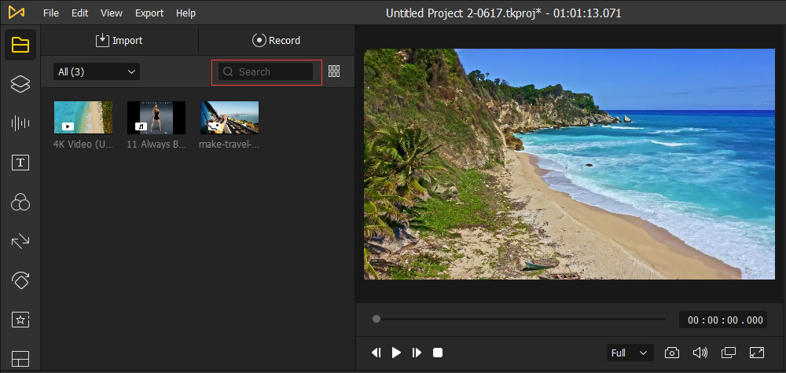Toggle the preview volume speaker icon

700,353
